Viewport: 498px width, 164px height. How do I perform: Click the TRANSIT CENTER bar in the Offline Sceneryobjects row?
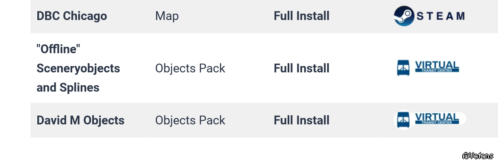click(x=437, y=71)
